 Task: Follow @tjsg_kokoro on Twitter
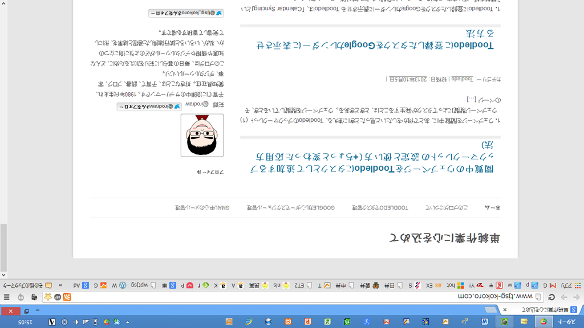click(186, 13)
